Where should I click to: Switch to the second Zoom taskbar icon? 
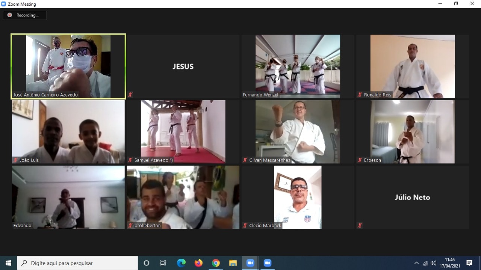click(268, 263)
